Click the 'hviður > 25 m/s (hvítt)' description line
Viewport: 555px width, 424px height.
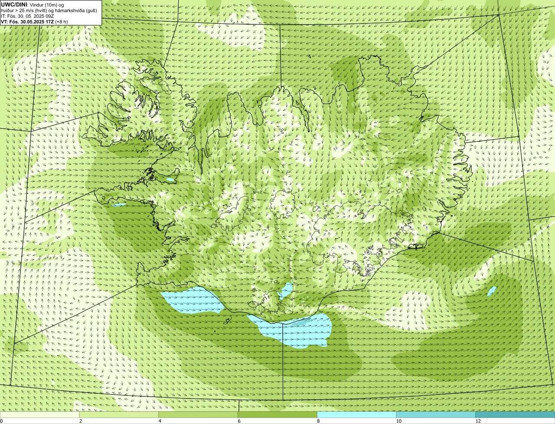click(x=49, y=10)
